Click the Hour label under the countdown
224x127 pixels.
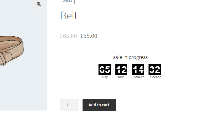coord(120,77)
